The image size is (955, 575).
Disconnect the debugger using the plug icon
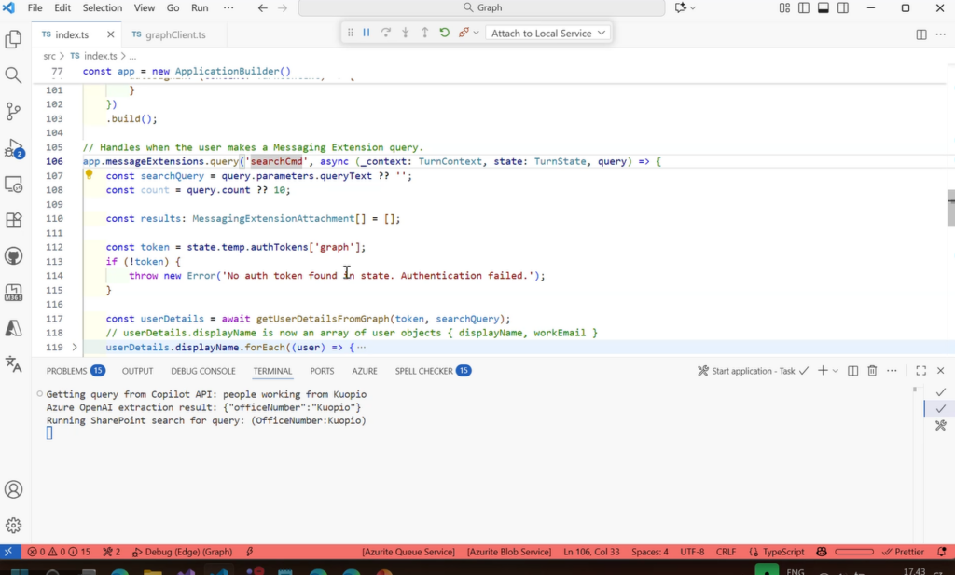[x=464, y=33]
